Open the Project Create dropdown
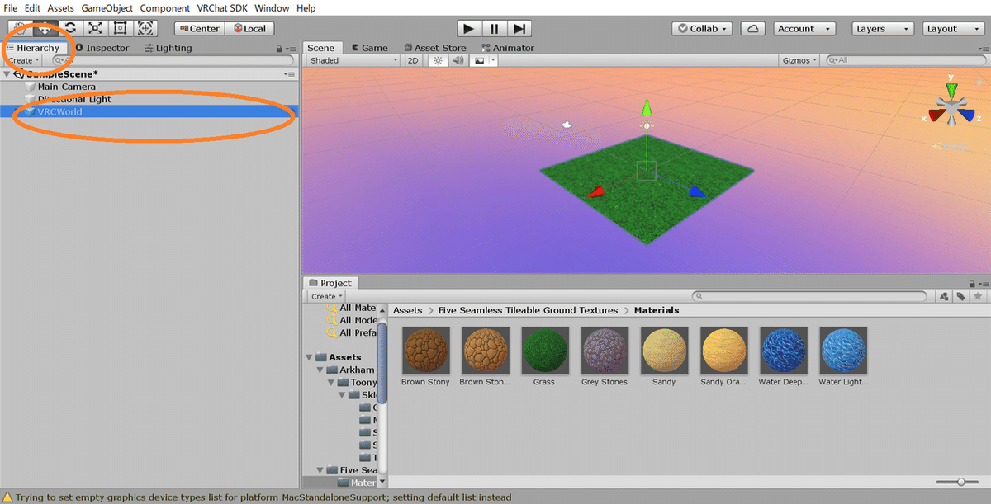 [x=326, y=296]
